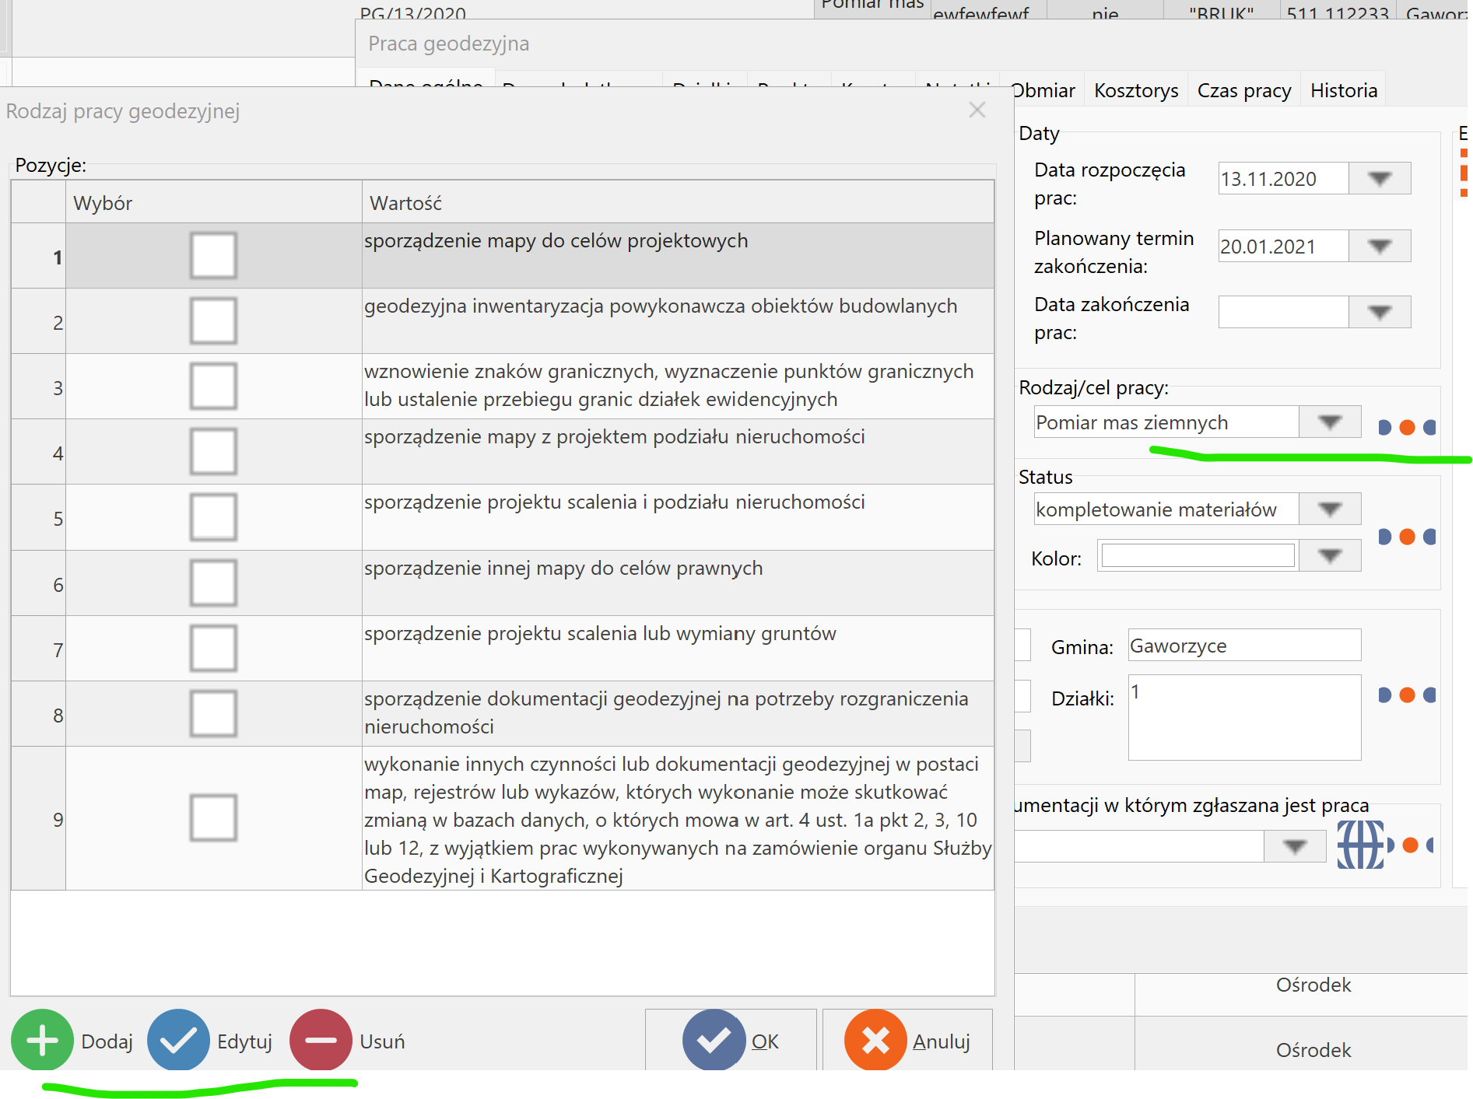This screenshot has height=1099, width=1473.
Task: Select row number 1 header
Action: coord(38,256)
